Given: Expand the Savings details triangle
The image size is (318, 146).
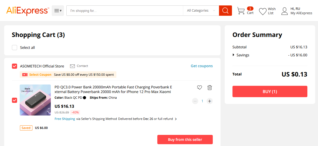Looking at the screenshot, I should [x=234, y=55].
